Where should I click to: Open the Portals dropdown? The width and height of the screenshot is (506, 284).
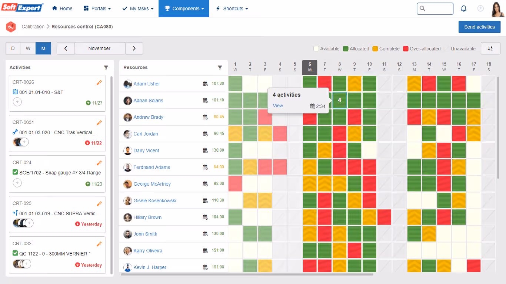97,9
